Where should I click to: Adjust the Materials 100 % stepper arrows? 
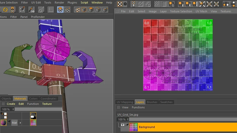13,109
